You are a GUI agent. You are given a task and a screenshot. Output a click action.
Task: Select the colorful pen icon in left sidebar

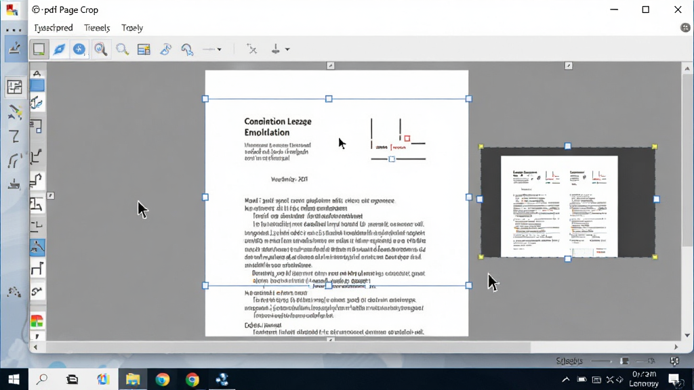click(x=15, y=112)
